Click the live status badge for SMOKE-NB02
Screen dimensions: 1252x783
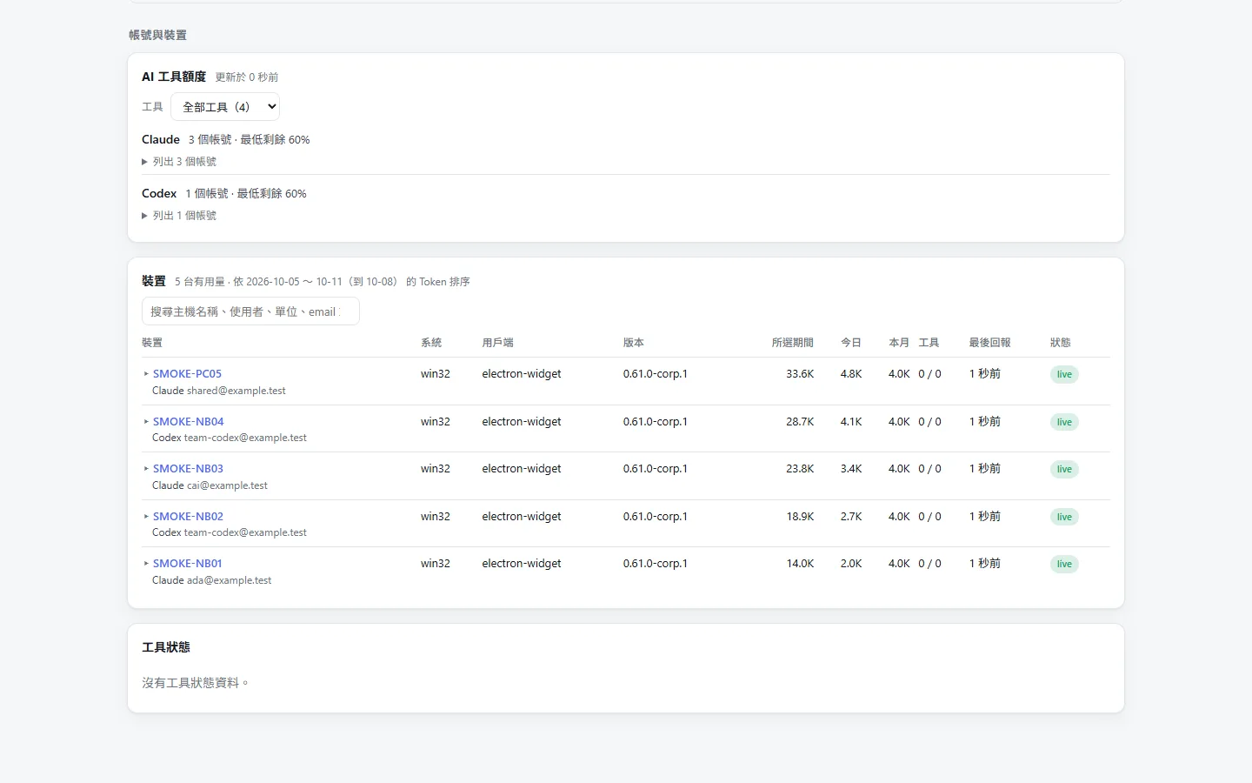(x=1064, y=518)
